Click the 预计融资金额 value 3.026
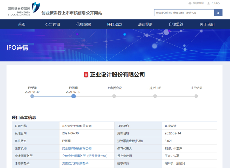This screenshot has width=230, height=168. click(x=168, y=141)
